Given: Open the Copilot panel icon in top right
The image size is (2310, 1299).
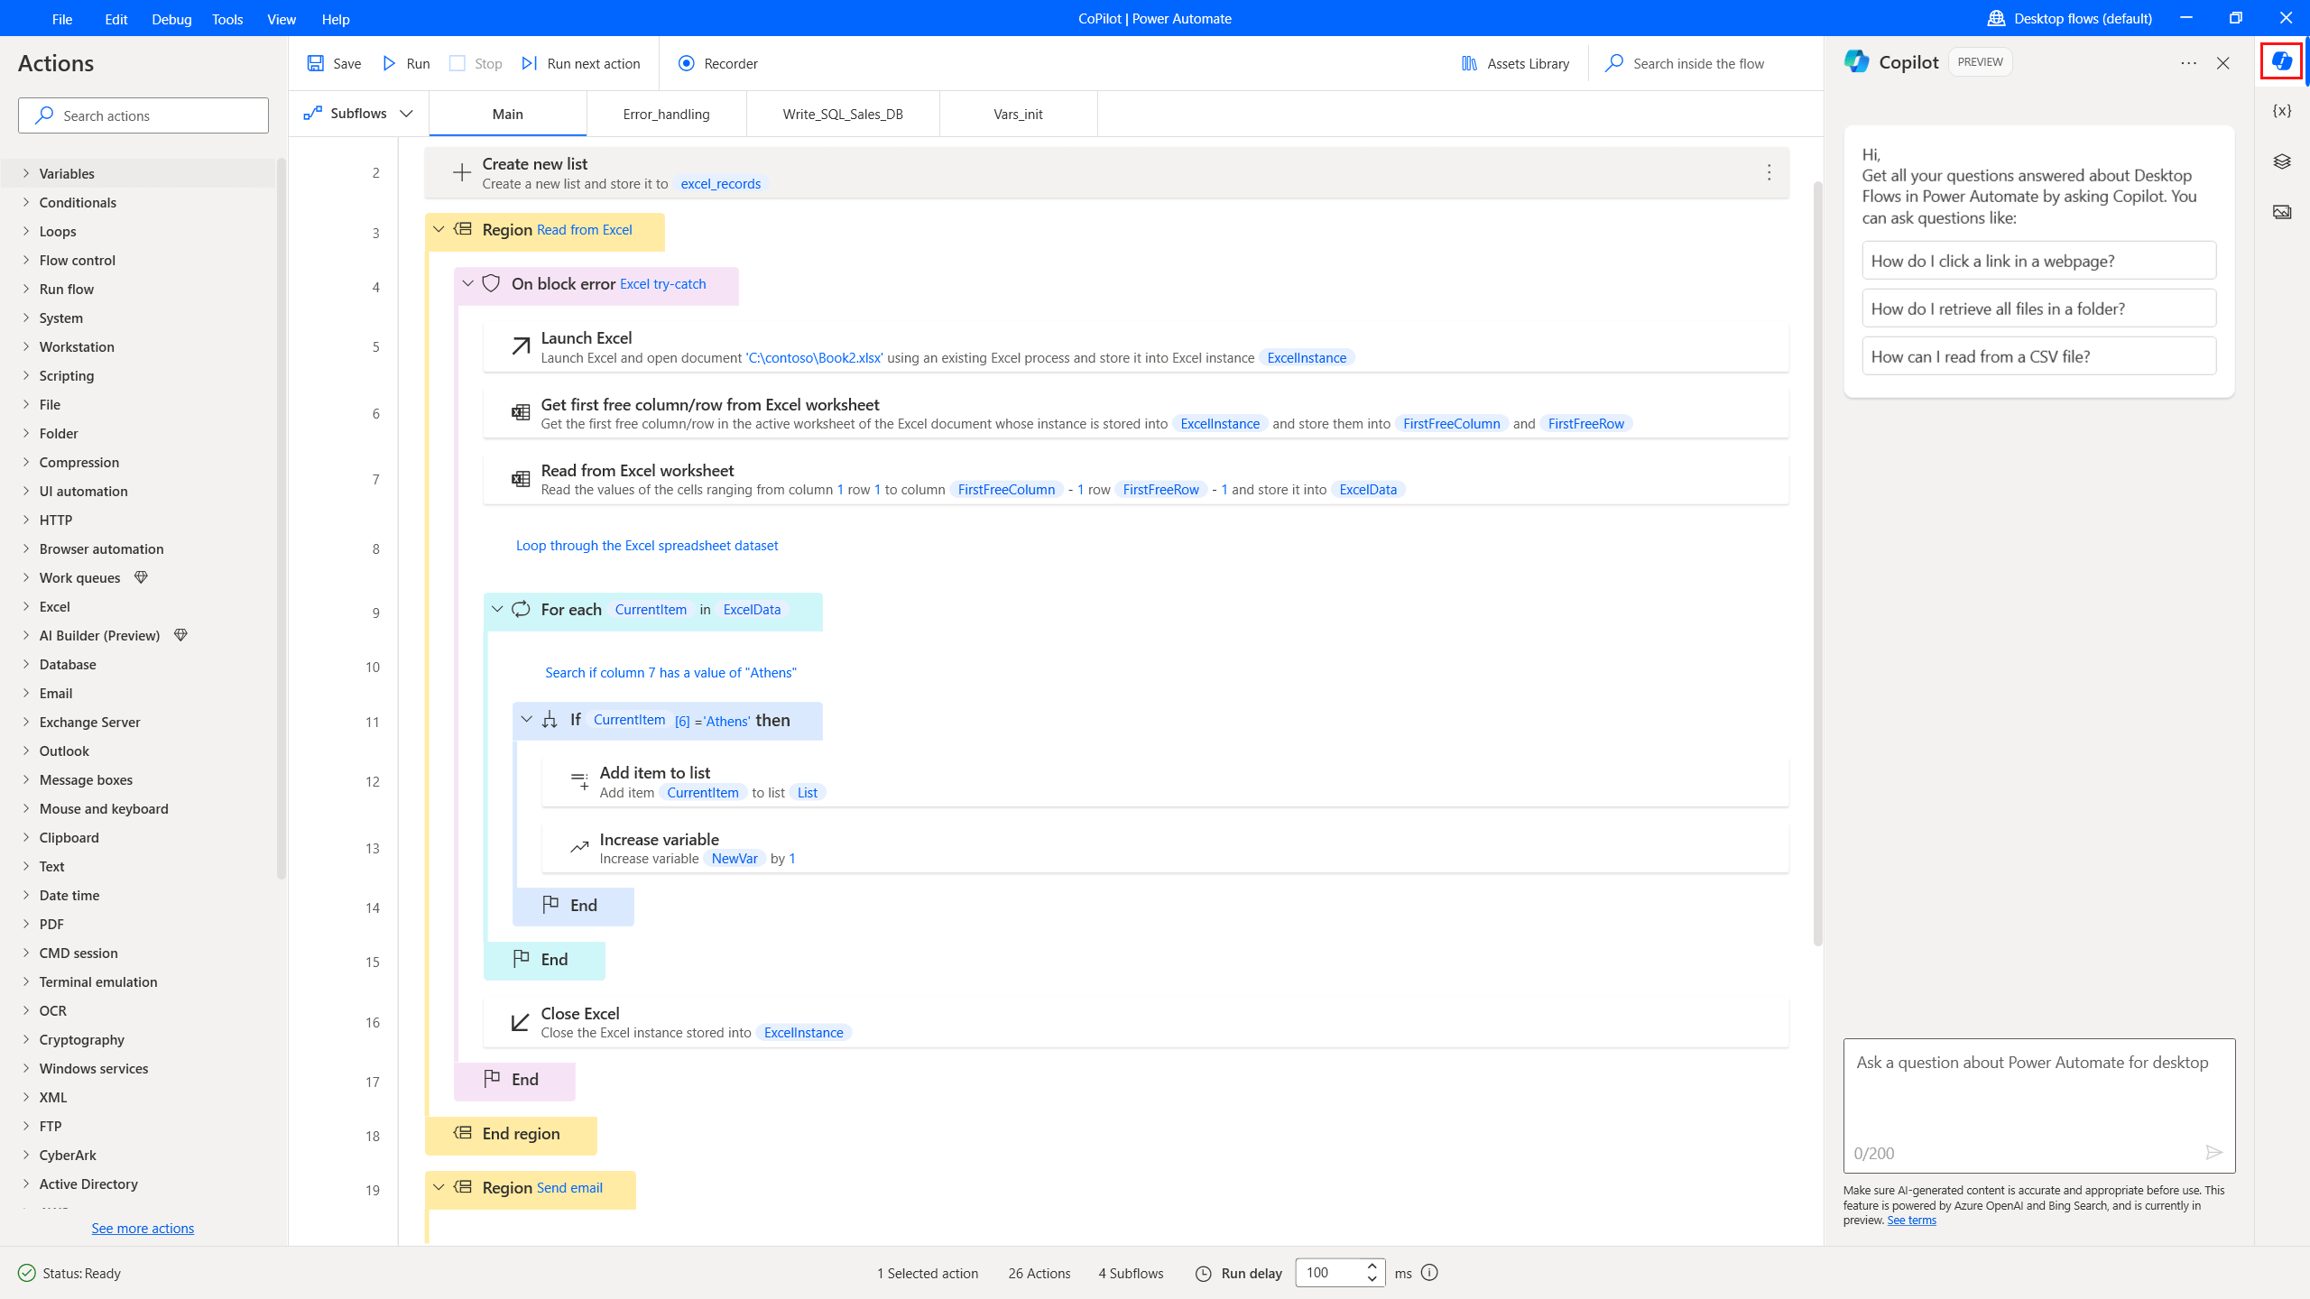Looking at the screenshot, I should click(2282, 60).
